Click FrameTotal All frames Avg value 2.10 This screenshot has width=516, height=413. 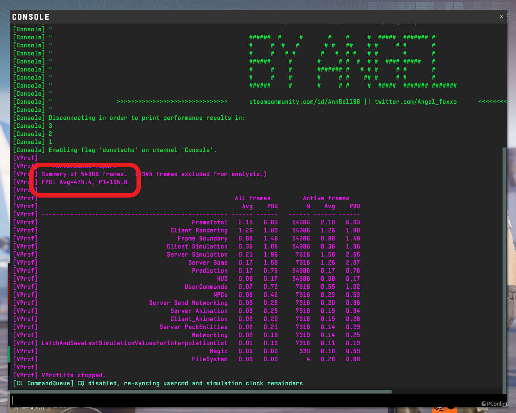246,223
